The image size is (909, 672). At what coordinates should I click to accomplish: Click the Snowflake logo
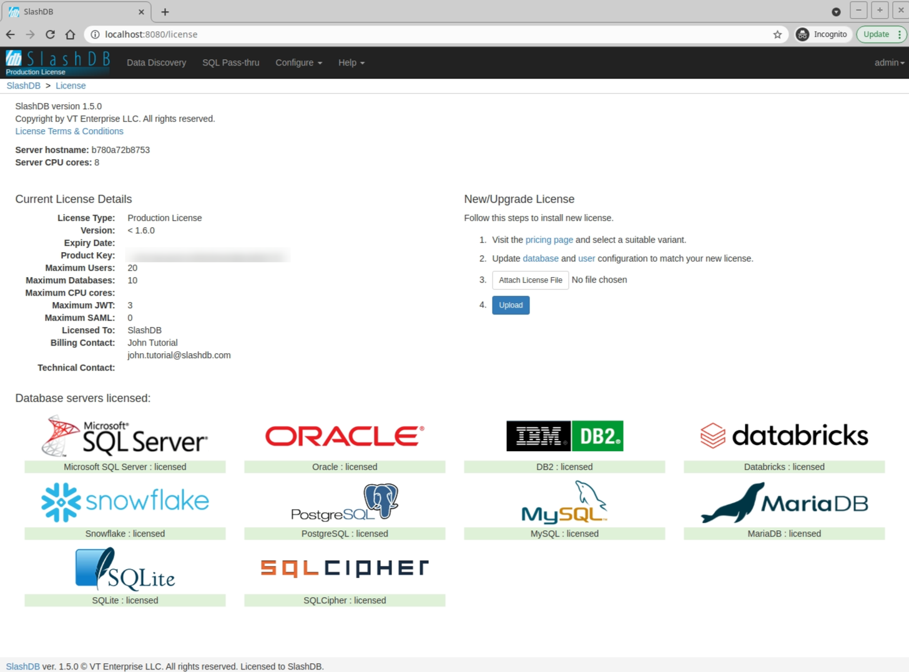[x=125, y=502]
